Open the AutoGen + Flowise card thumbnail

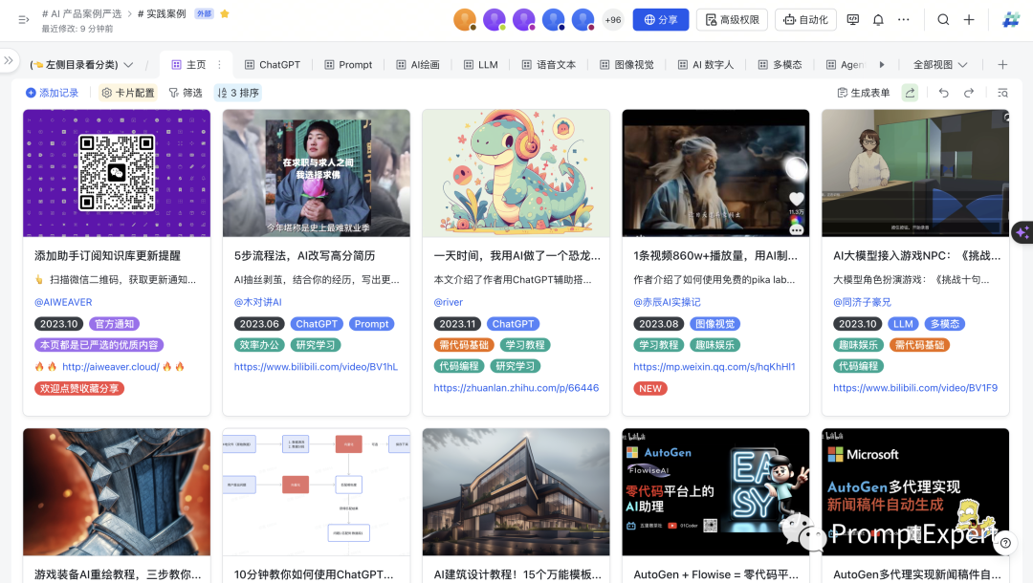pyautogui.click(x=715, y=491)
